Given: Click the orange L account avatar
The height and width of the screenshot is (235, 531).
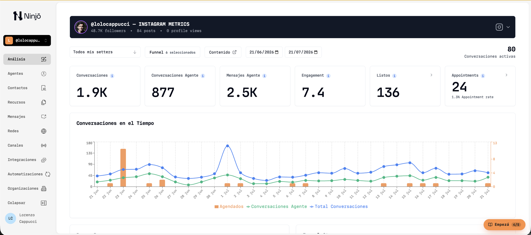Looking at the screenshot, I should coord(9,40).
